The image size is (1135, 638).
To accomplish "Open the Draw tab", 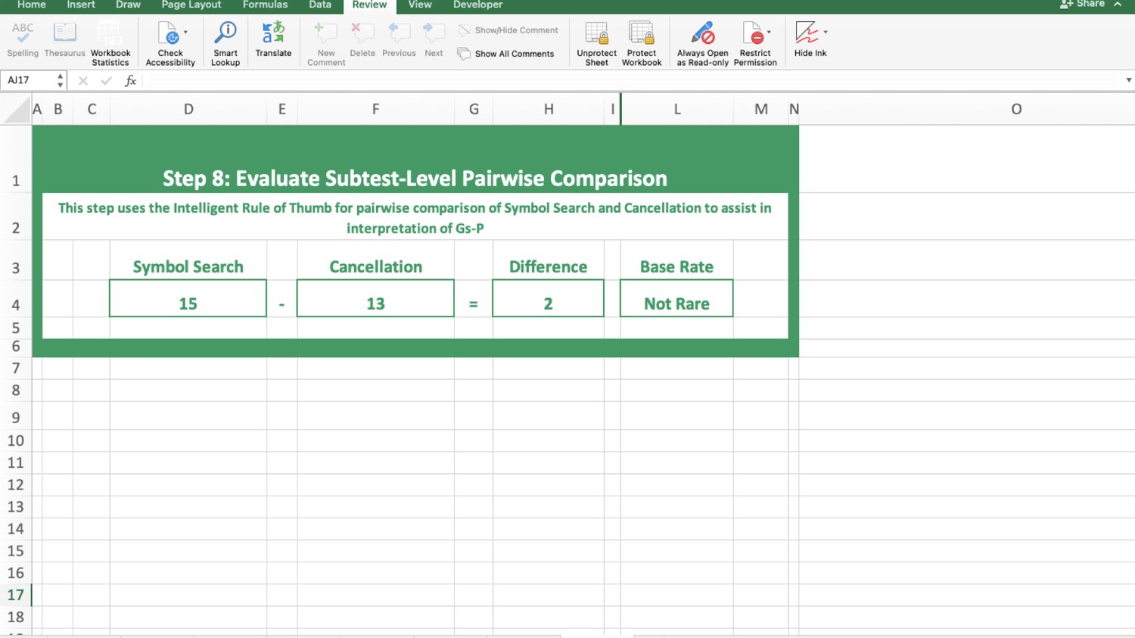I will [128, 5].
